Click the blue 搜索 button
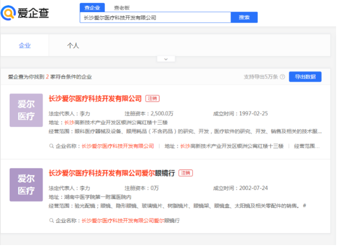The width and height of the screenshot is (337, 246). click(x=244, y=18)
